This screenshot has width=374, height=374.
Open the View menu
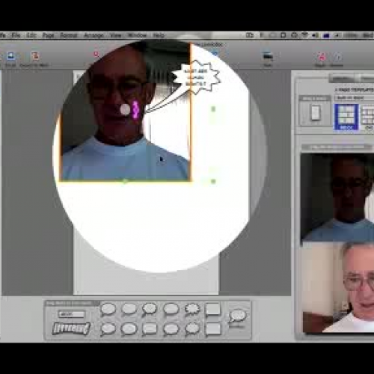tap(116, 35)
